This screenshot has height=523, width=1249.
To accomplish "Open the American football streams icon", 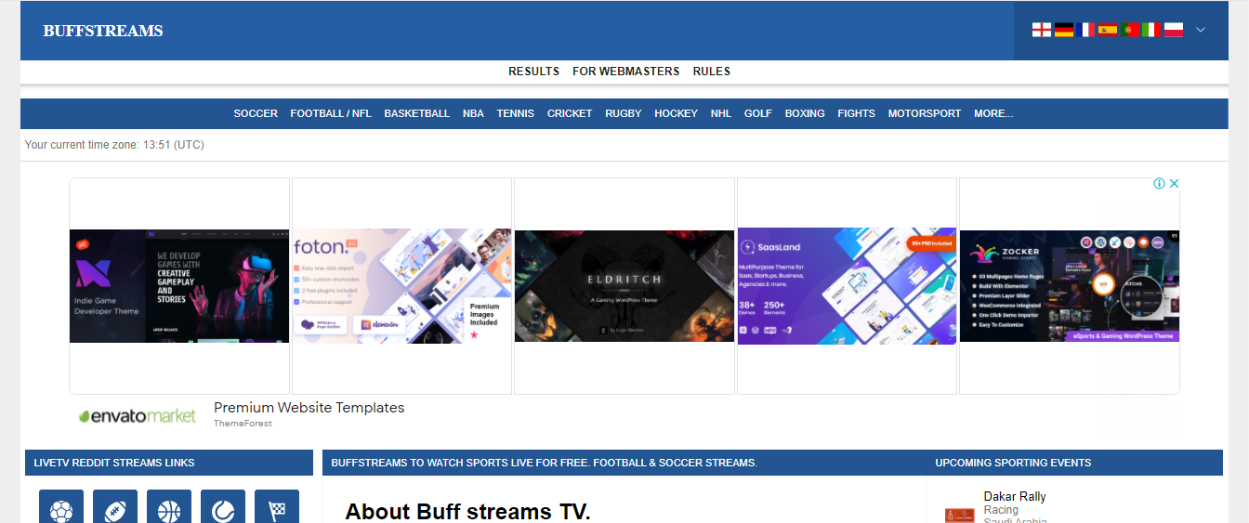I will click(x=115, y=507).
